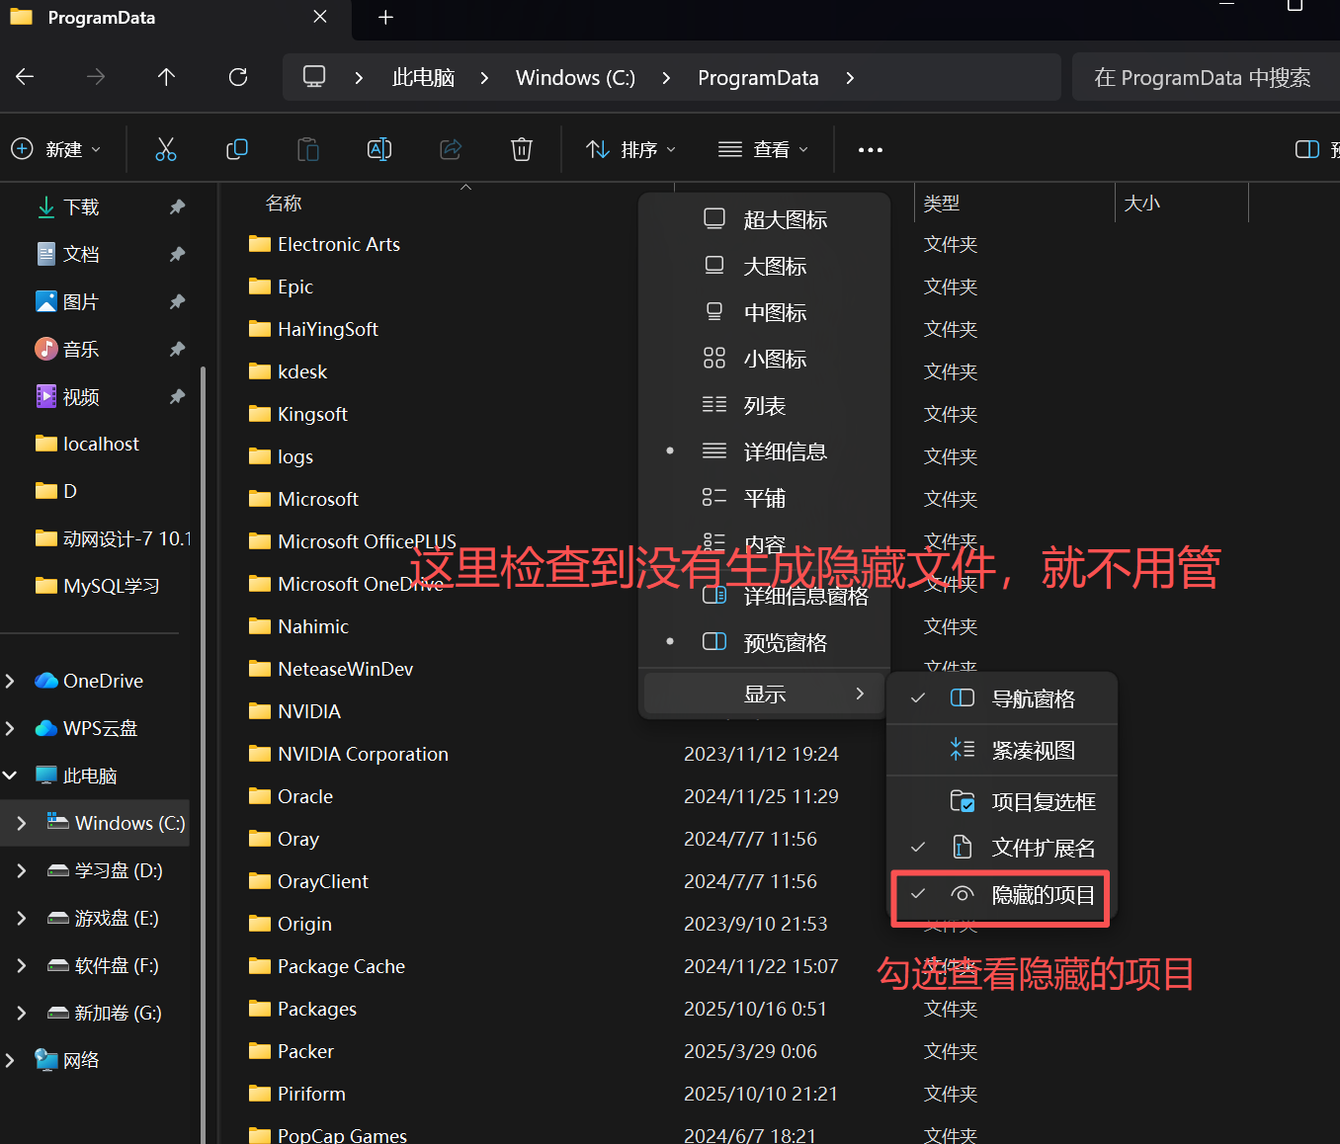The width and height of the screenshot is (1340, 1144).
Task: Choose 中图标 medium icons in menu
Action: pos(765,312)
